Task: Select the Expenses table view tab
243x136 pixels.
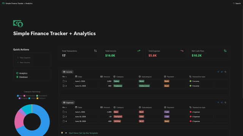Action: coord(68,102)
